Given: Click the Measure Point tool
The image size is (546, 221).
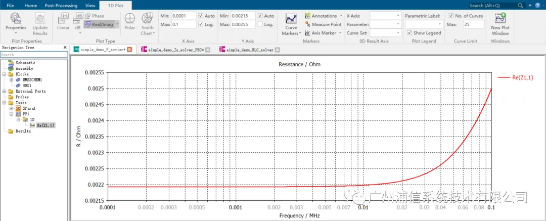Looking at the screenshot, I should point(323,24).
